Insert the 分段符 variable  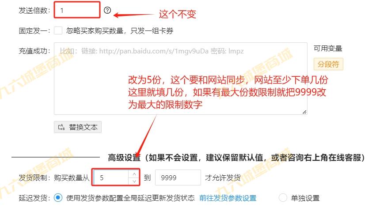[328, 64]
